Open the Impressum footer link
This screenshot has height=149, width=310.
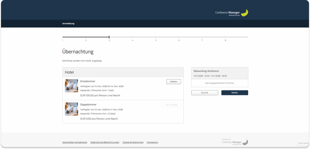[x=152, y=142]
